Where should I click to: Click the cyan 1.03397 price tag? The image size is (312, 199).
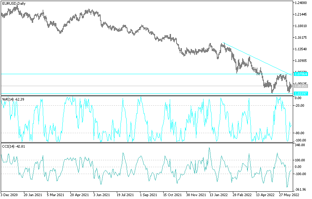coord(301,93)
